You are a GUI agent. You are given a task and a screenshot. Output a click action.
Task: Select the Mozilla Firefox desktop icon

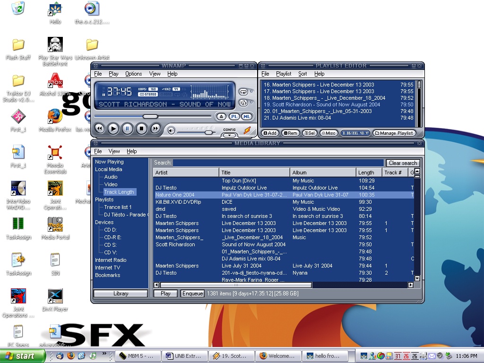pyautogui.click(x=55, y=121)
